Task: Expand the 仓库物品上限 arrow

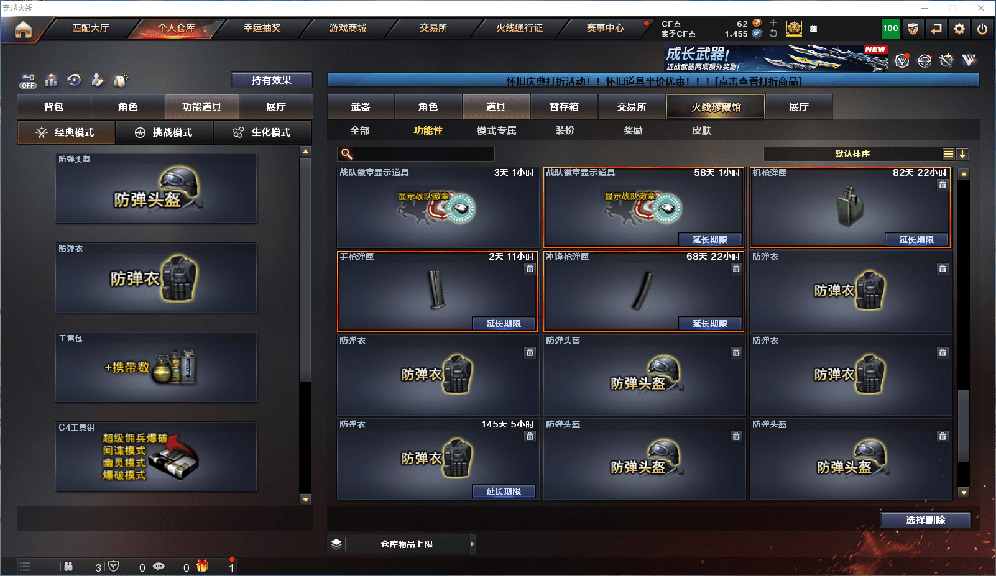Action: 473,544
